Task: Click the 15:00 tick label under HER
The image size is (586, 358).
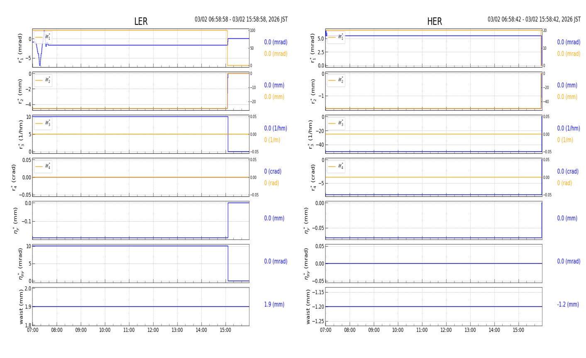Action: [x=518, y=330]
